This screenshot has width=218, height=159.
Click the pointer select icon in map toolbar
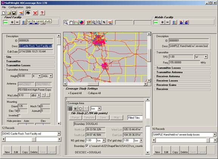(x=104, y=22)
